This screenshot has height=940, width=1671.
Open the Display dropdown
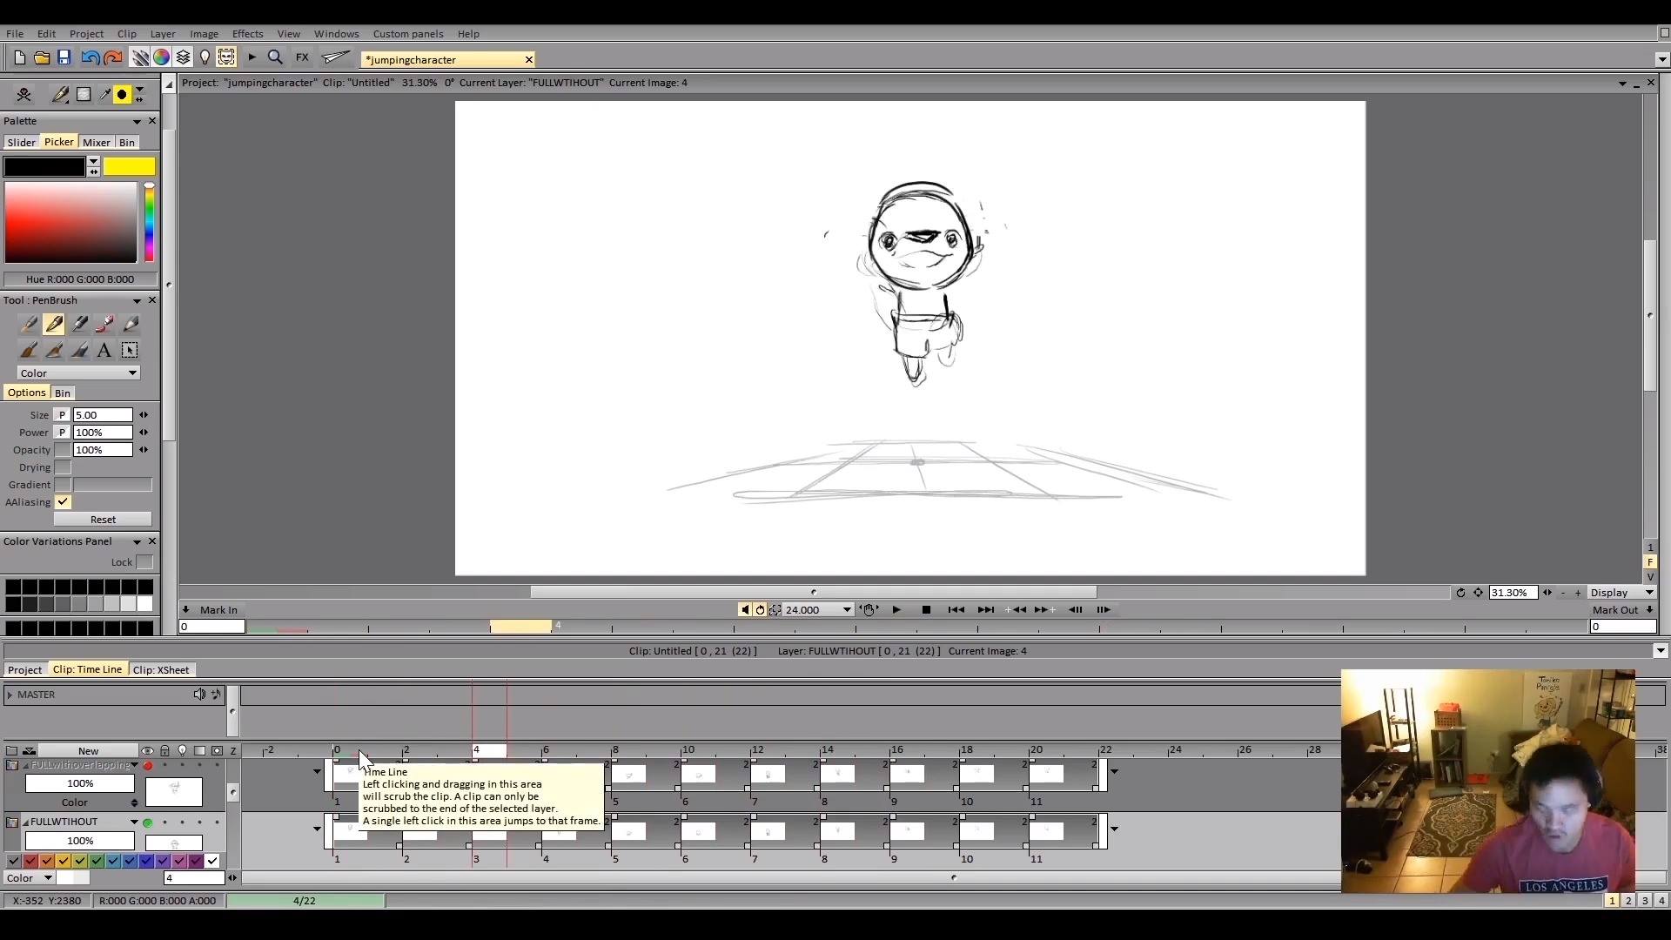tap(1621, 593)
